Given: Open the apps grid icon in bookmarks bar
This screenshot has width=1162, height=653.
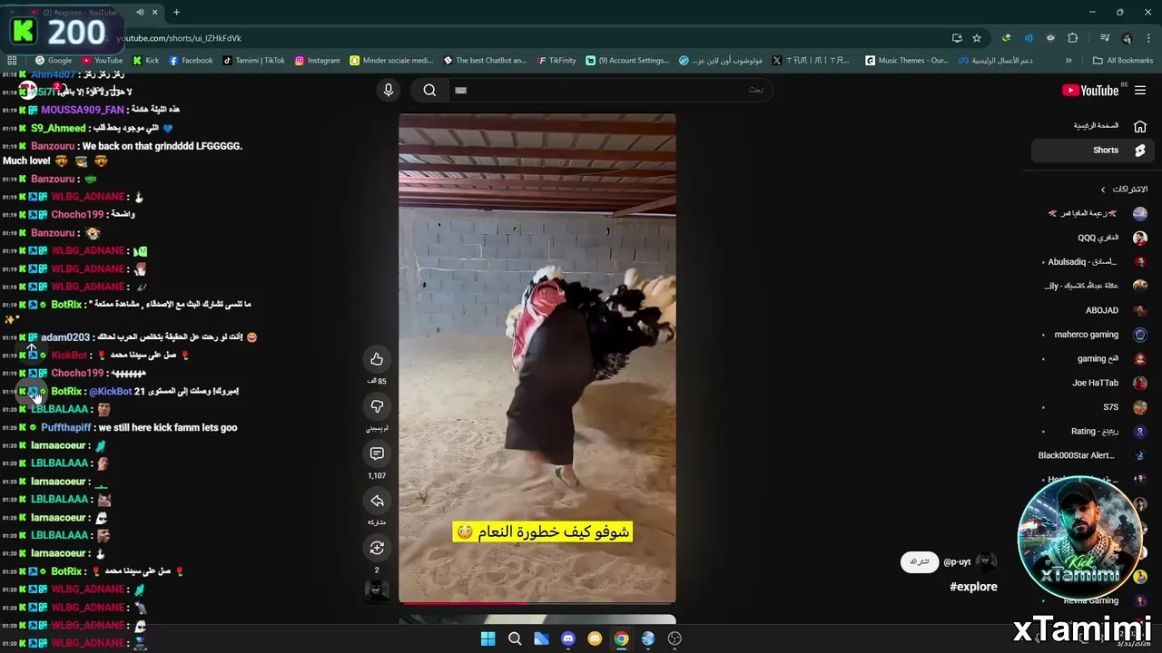Looking at the screenshot, I should (12, 61).
